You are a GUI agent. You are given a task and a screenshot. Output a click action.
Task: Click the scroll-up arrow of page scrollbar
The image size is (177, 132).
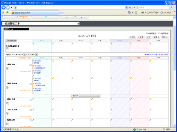[x=175, y=17]
